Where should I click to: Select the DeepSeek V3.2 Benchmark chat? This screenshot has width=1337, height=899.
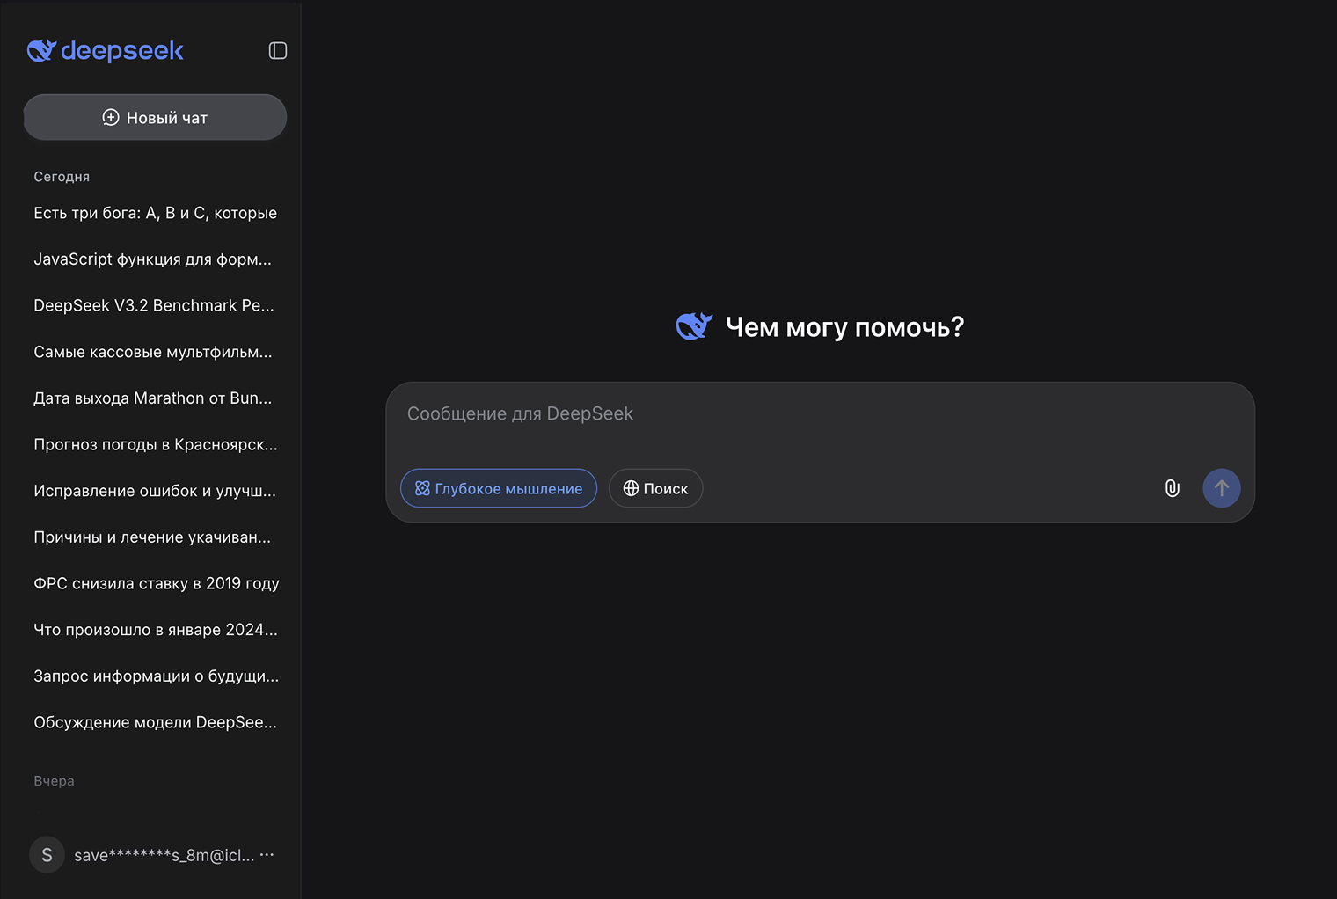coord(154,305)
